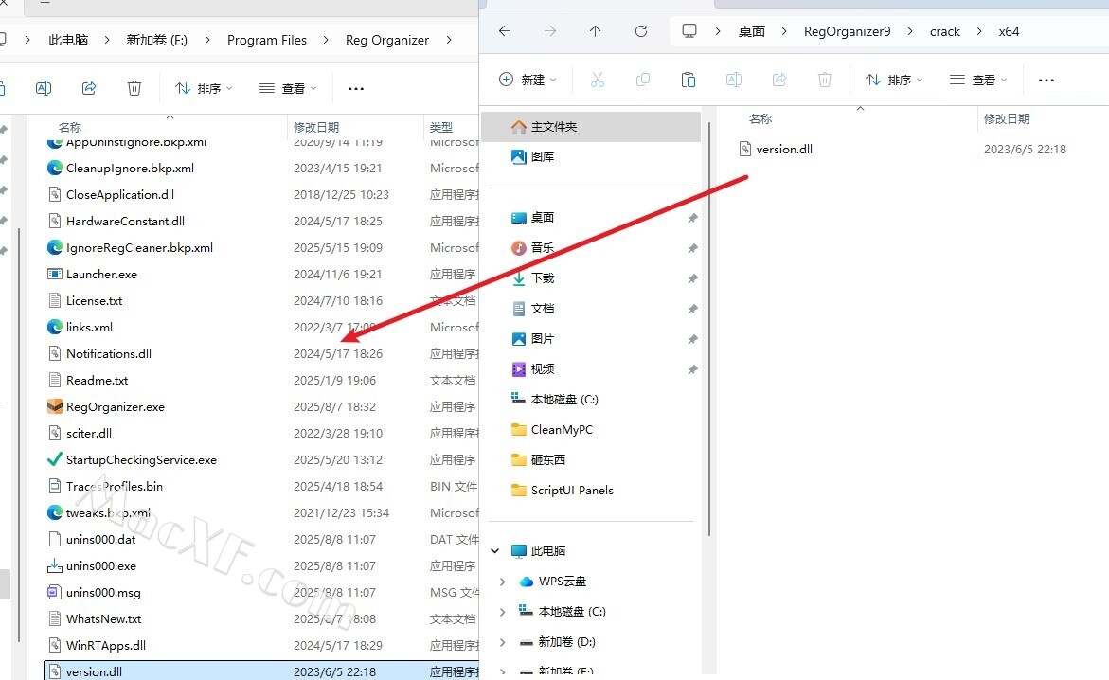Click the Delete trash icon in the x64 window

[825, 80]
